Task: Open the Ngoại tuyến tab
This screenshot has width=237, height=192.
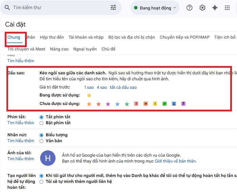Action: [x=85, y=49]
